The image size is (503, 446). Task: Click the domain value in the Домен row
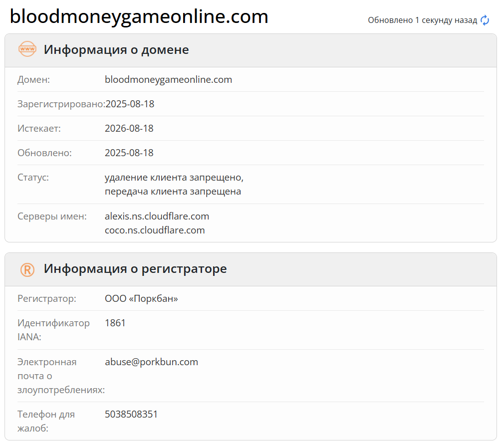tap(168, 79)
